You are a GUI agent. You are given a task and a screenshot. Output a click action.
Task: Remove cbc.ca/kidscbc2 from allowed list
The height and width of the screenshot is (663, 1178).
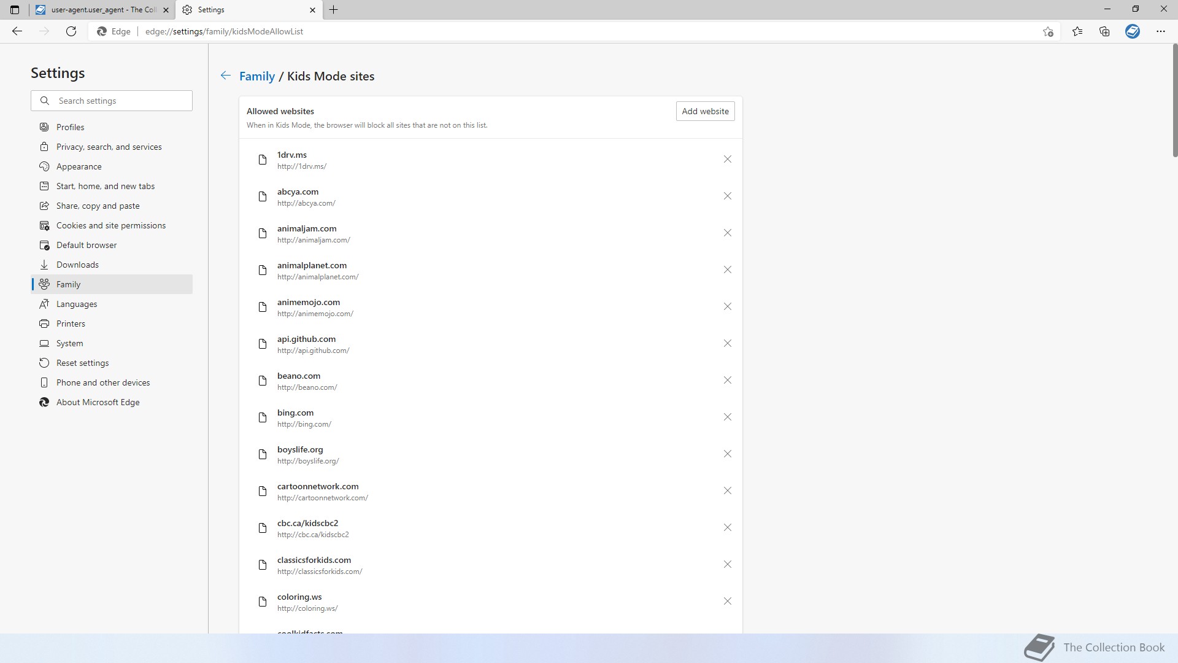pyautogui.click(x=727, y=528)
